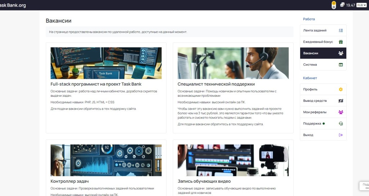Click the 19.47 balance amount
This screenshot has width=369, height=196.
pyautogui.click(x=350, y=5)
